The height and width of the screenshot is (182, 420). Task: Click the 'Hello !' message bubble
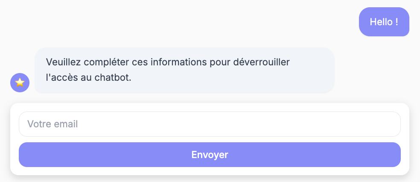click(x=384, y=22)
